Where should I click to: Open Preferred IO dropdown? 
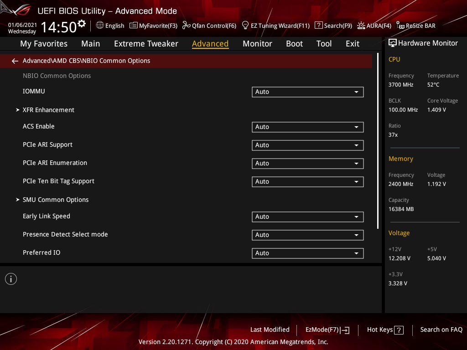[308, 253]
